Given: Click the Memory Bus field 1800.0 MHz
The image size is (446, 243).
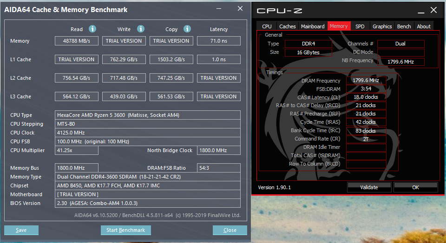Looking at the screenshot, I should pyautogui.click(x=77, y=168).
